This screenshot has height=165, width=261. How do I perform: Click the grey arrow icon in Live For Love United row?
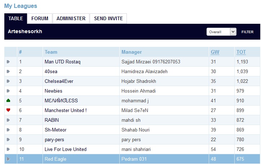(x=8, y=149)
